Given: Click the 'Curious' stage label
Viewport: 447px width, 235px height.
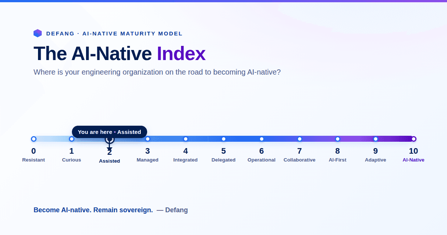Looking at the screenshot, I should click(x=72, y=160).
